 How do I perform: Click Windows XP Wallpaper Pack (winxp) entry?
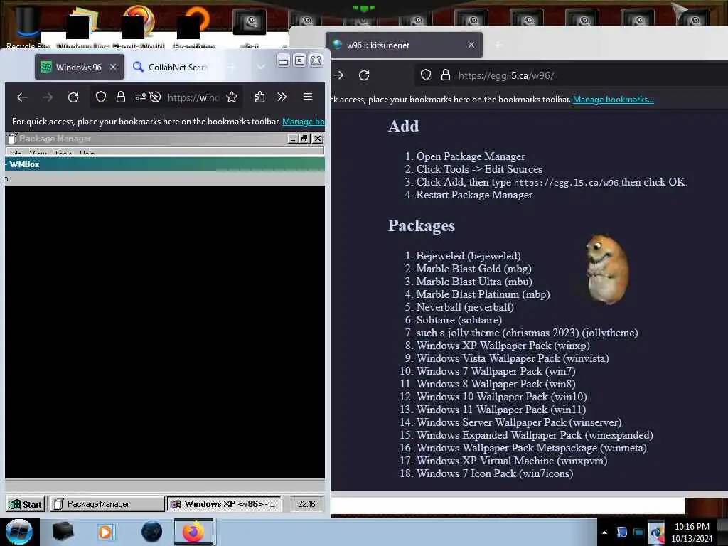(x=503, y=346)
